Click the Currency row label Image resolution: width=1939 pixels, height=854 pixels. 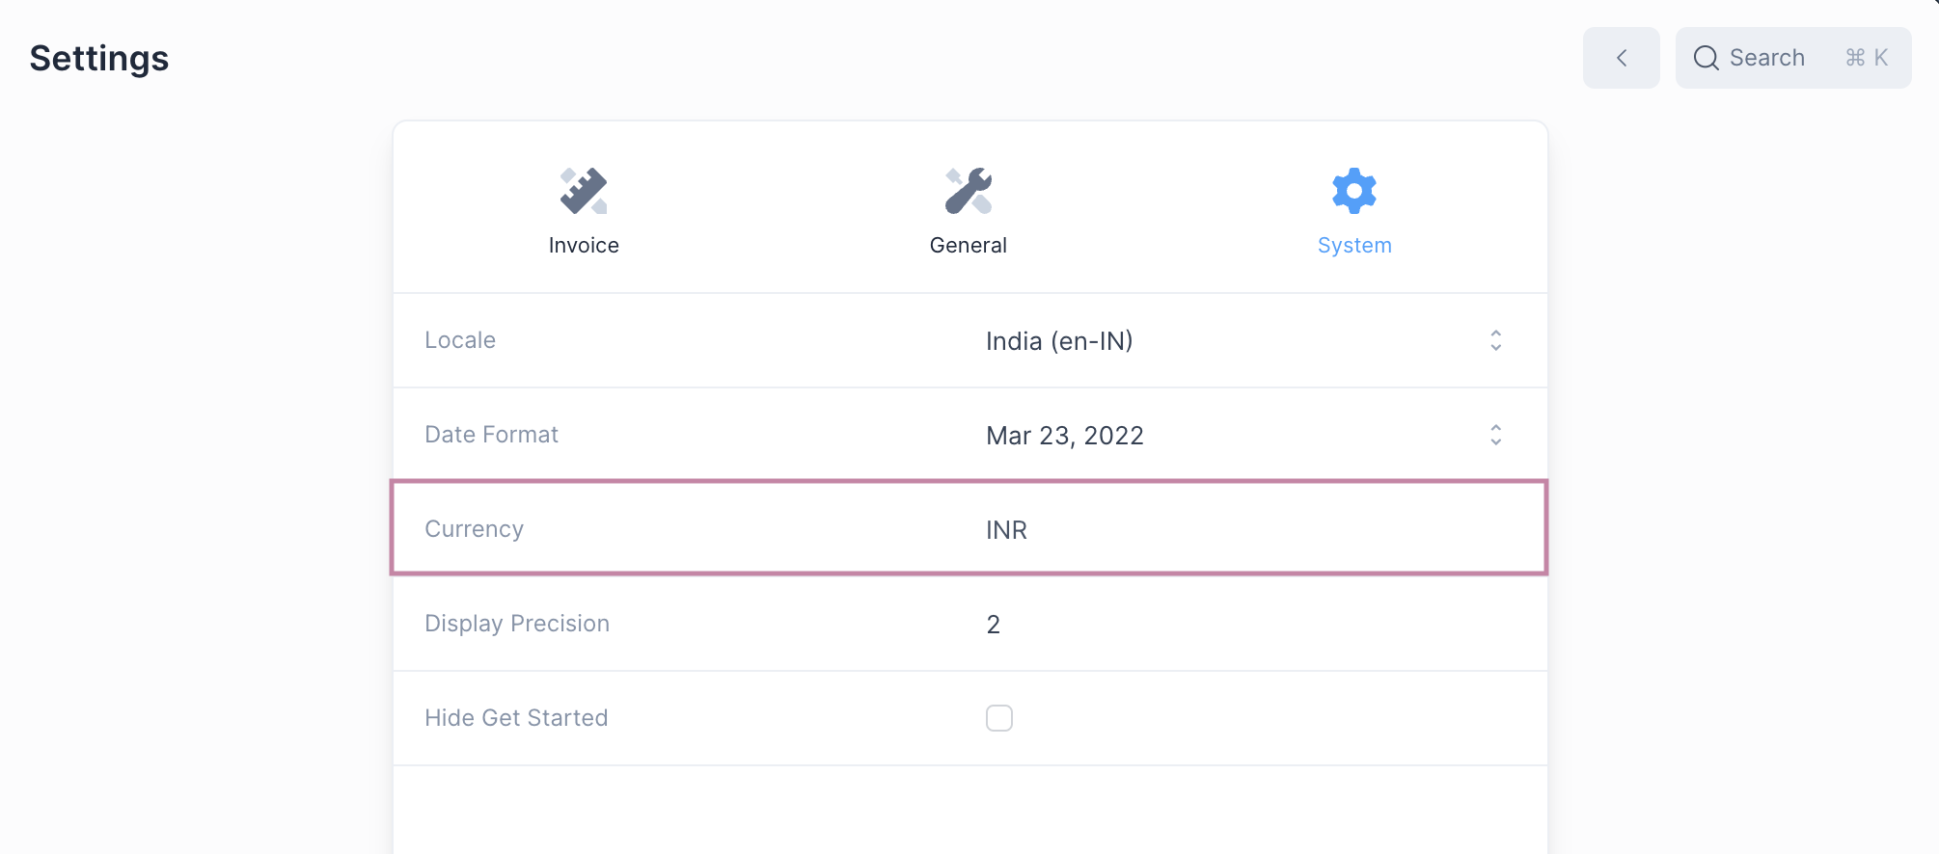474,529
